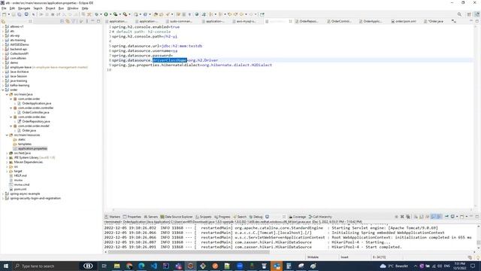
Task: Click Remove Launch icon in console toolbar
Action: click(402, 217)
